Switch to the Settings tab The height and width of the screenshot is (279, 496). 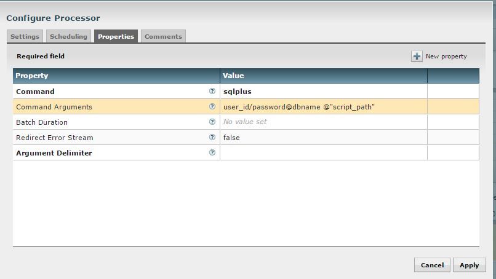pos(25,36)
